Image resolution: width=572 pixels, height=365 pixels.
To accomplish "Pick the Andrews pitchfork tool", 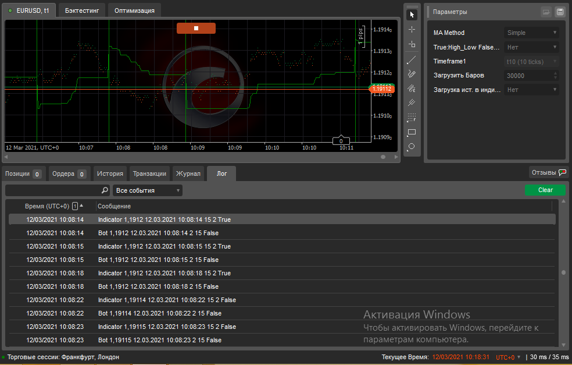I will pos(412,102).
